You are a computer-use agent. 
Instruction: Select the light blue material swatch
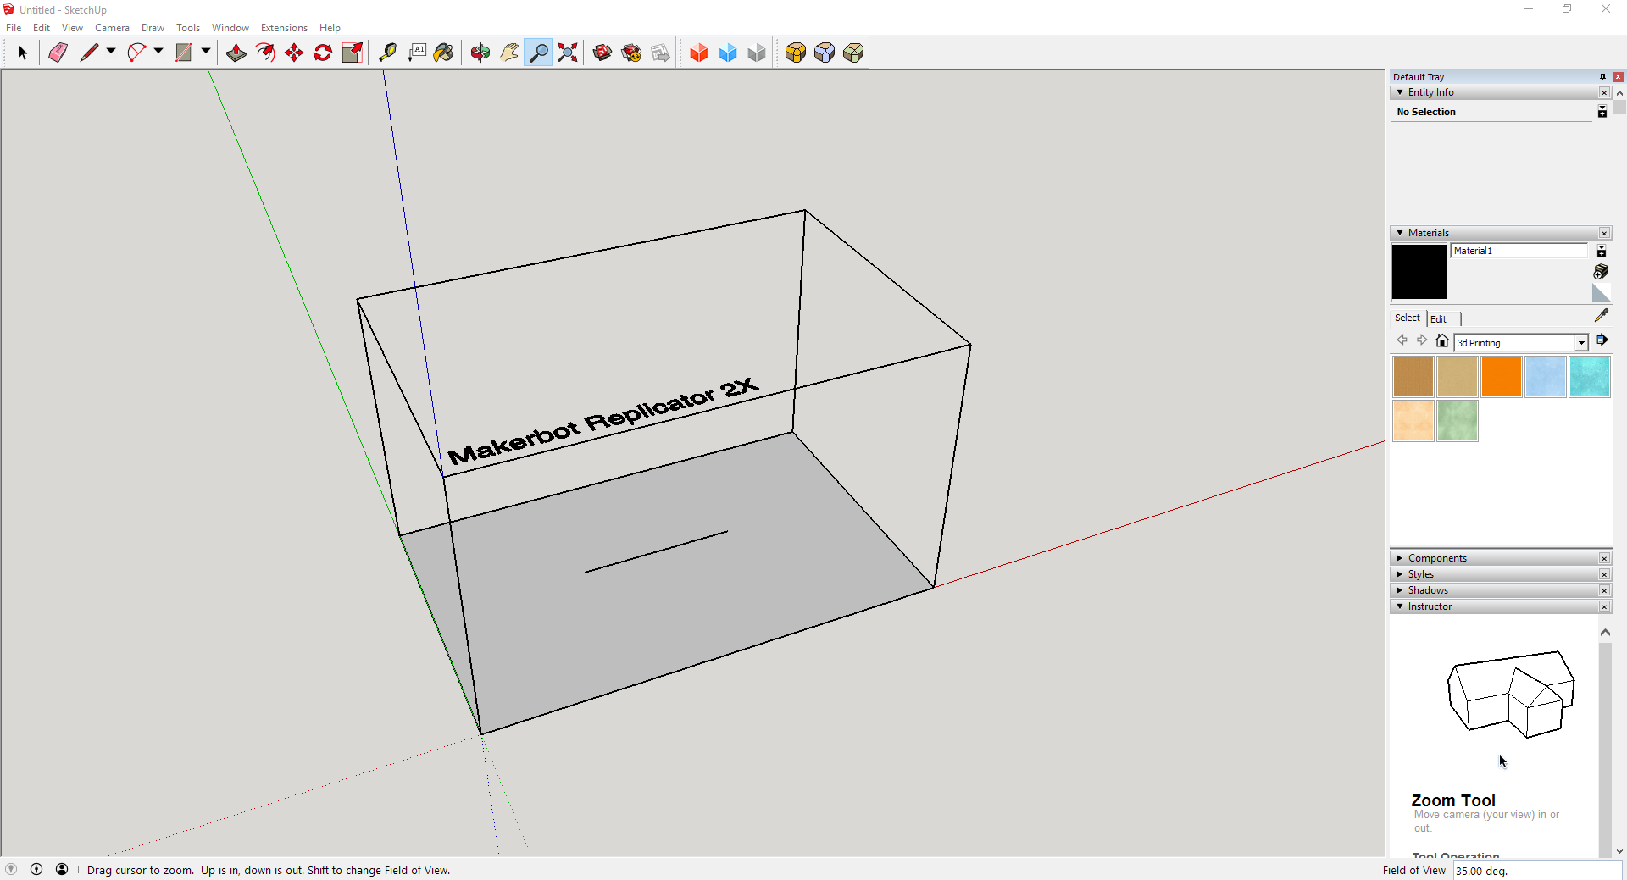(x=1546, y=377)
